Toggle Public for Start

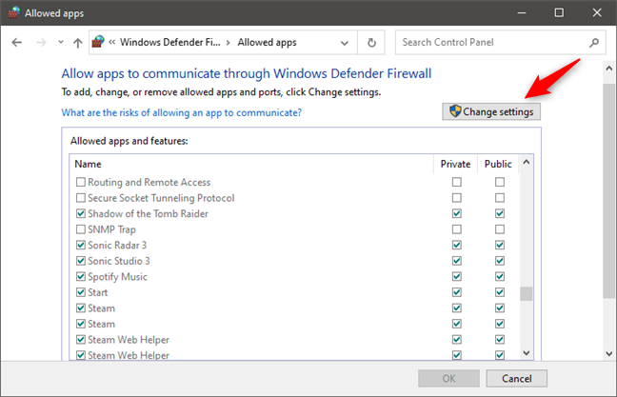[x=499, y=292]
